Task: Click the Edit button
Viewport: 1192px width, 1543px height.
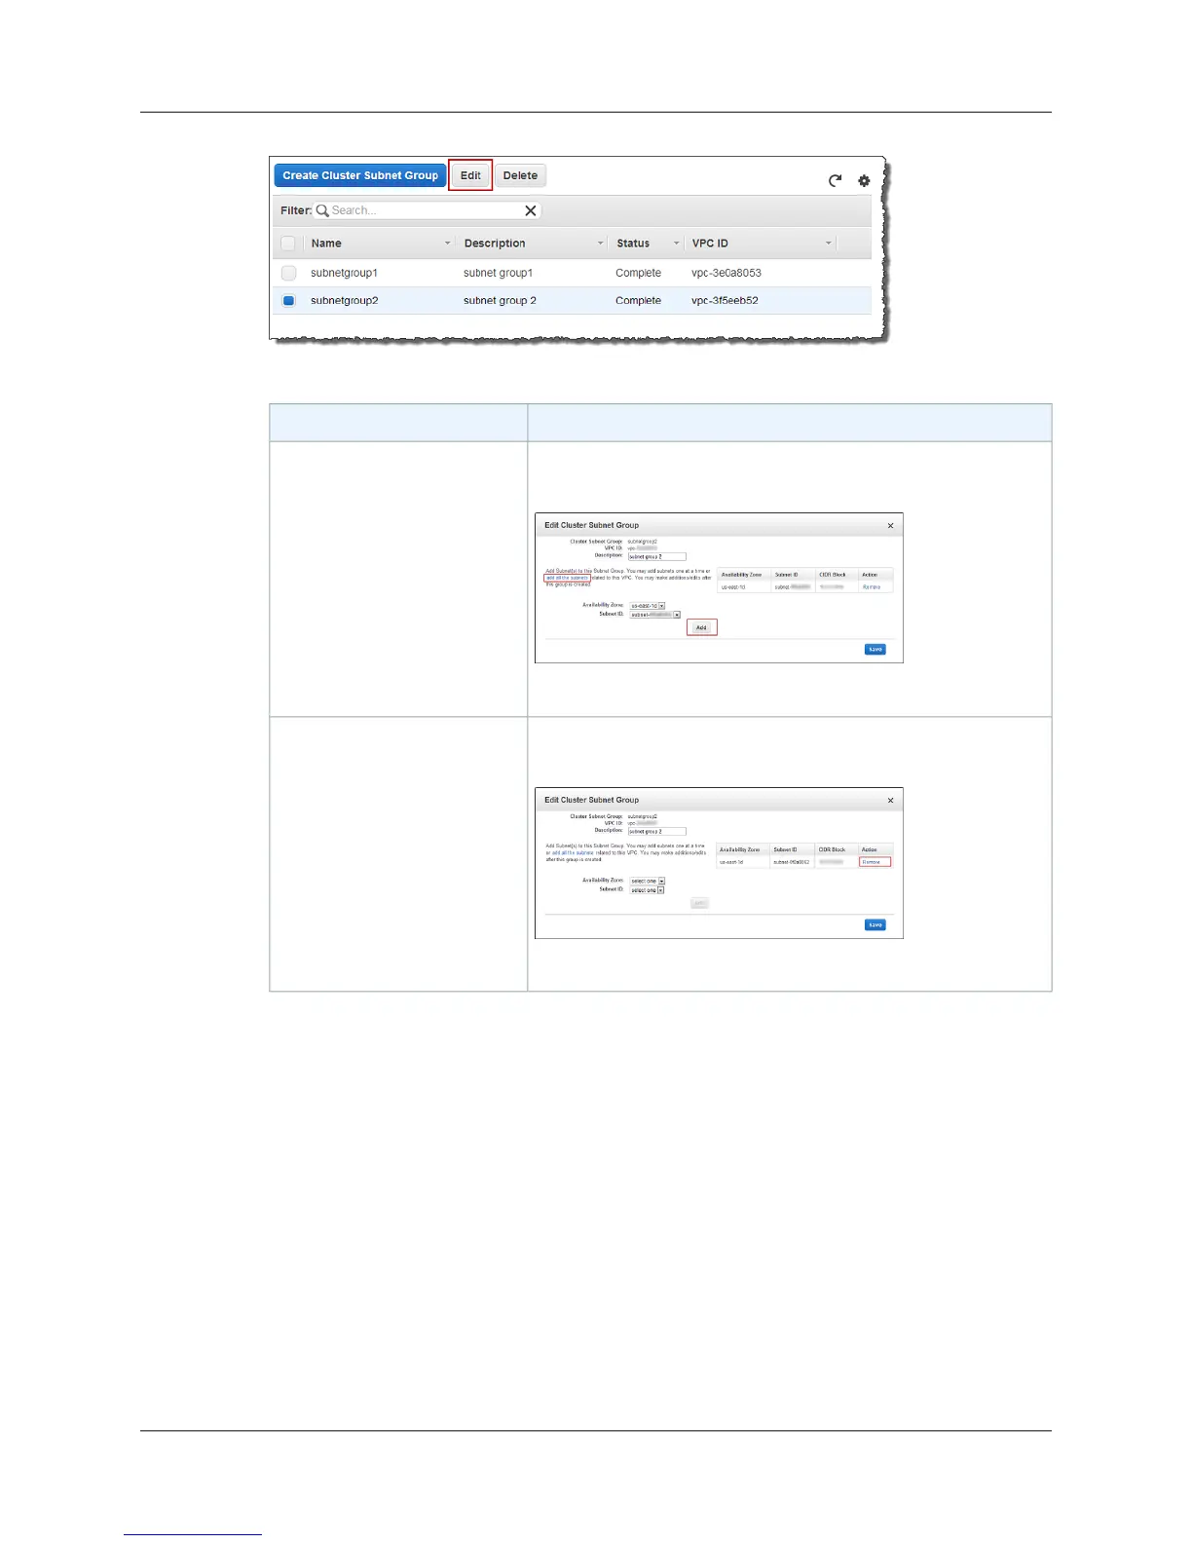Action: [x=470, y=175]
